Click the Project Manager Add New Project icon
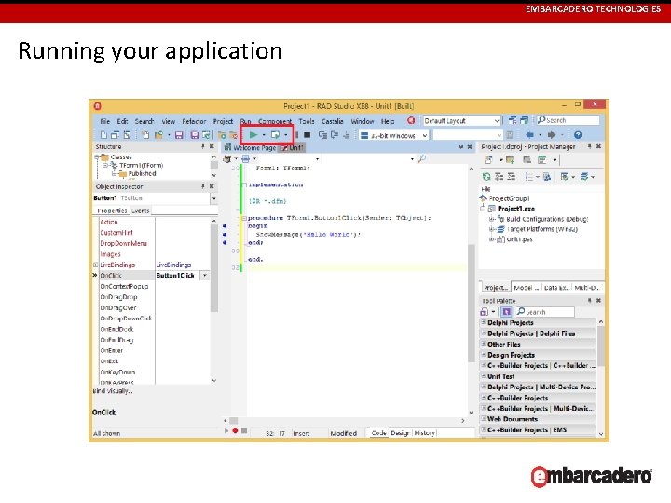This screenshot has height=503, width=671. pos(510,159)
